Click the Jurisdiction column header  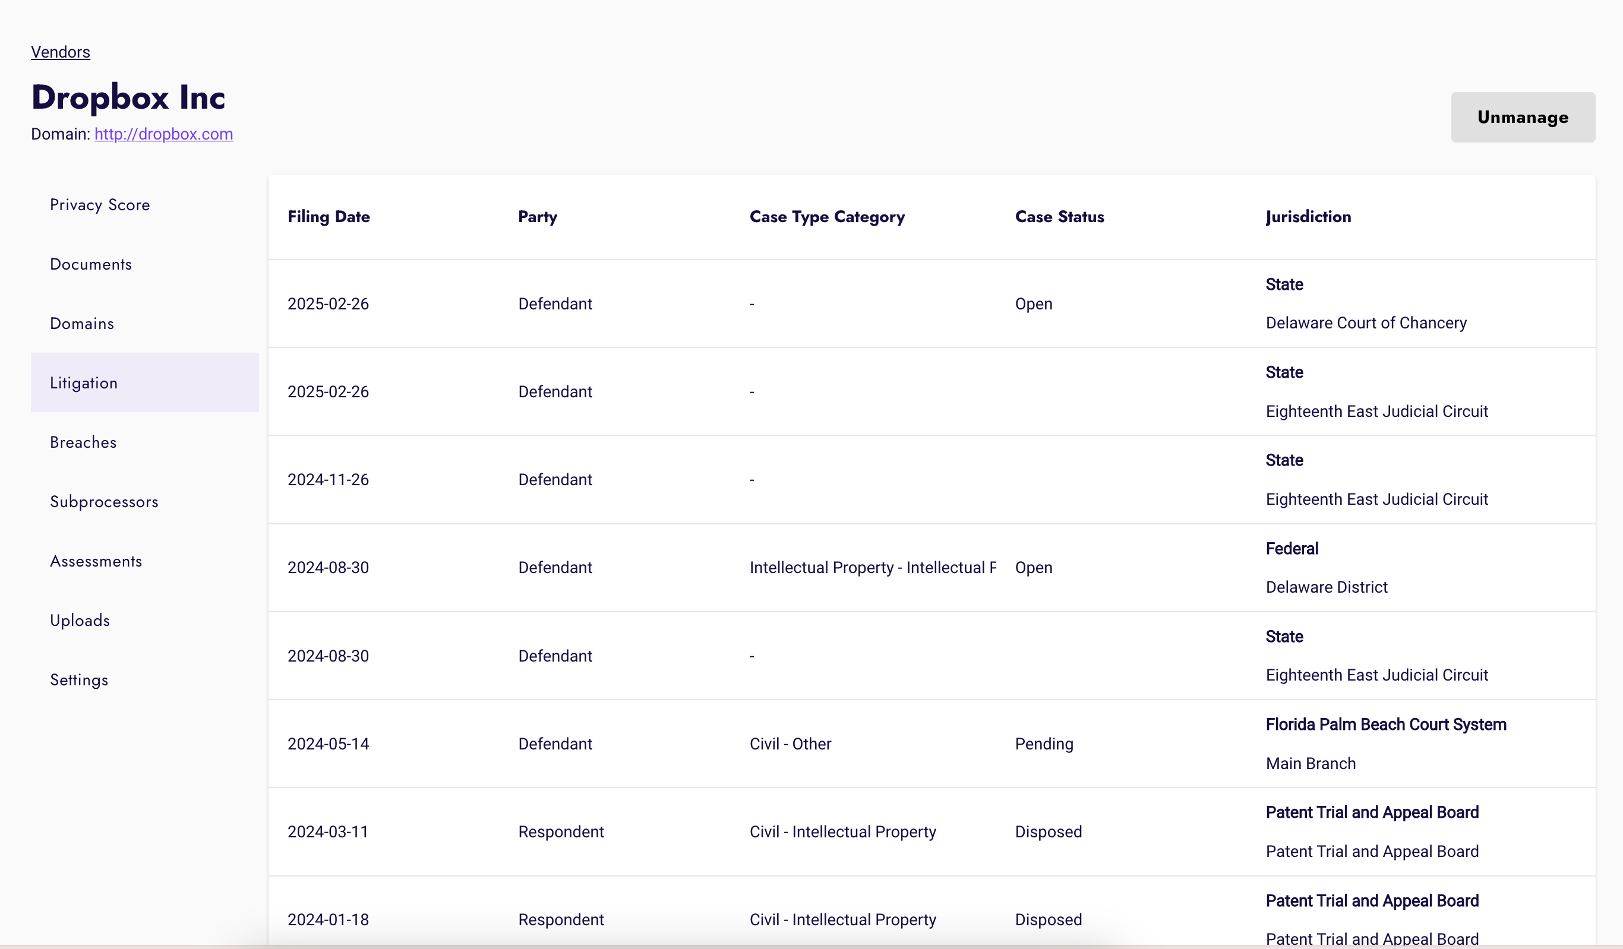point(1308,217)
